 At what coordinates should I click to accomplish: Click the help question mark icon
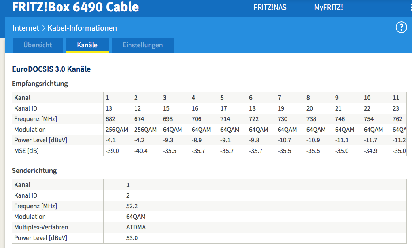tap(401, 27)
